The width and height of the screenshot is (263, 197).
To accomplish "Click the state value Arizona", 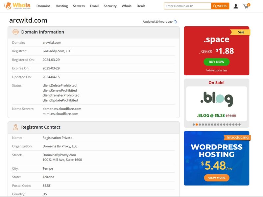I will coord(48,177).
